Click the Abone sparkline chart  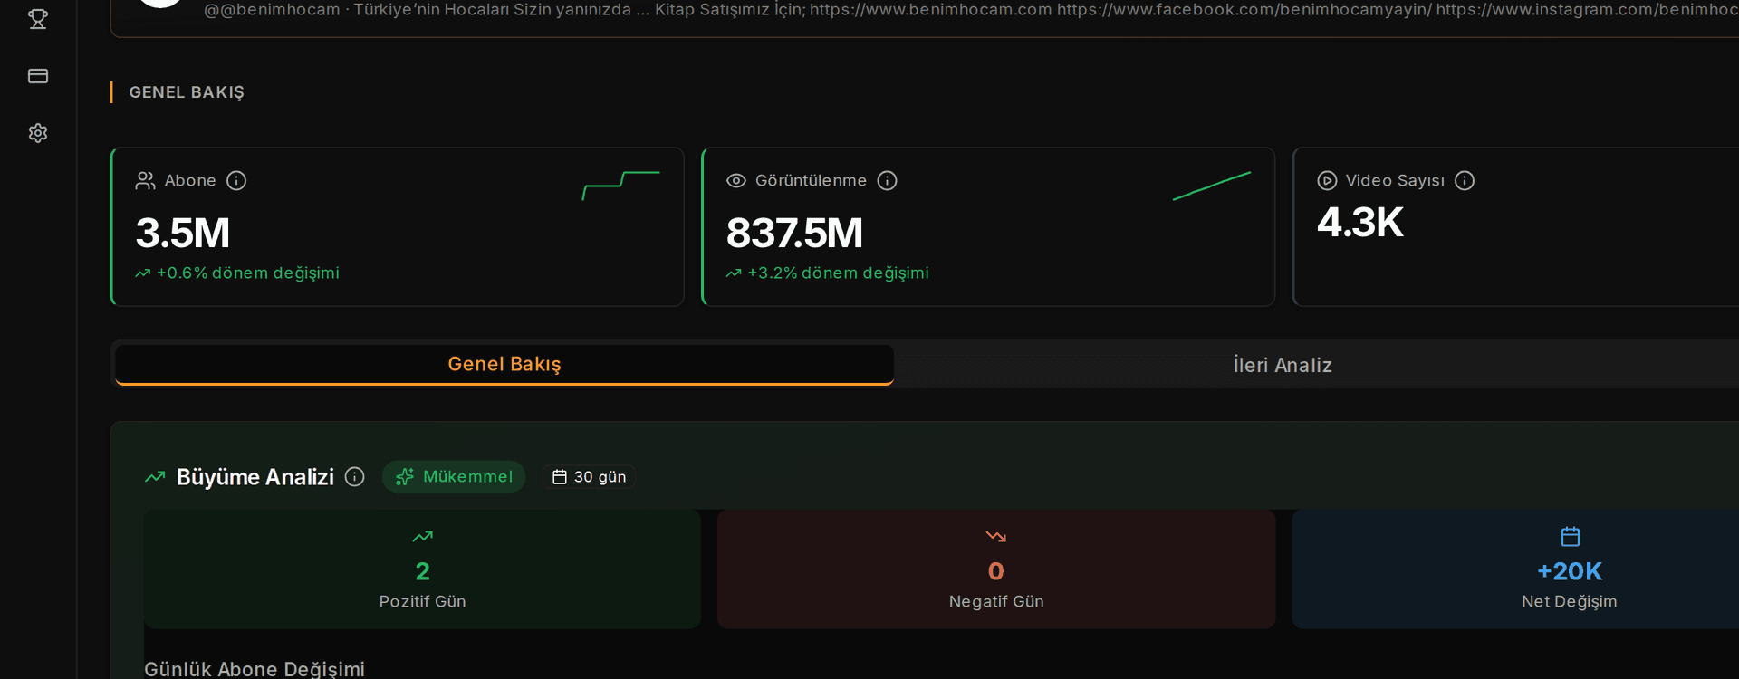620,185
